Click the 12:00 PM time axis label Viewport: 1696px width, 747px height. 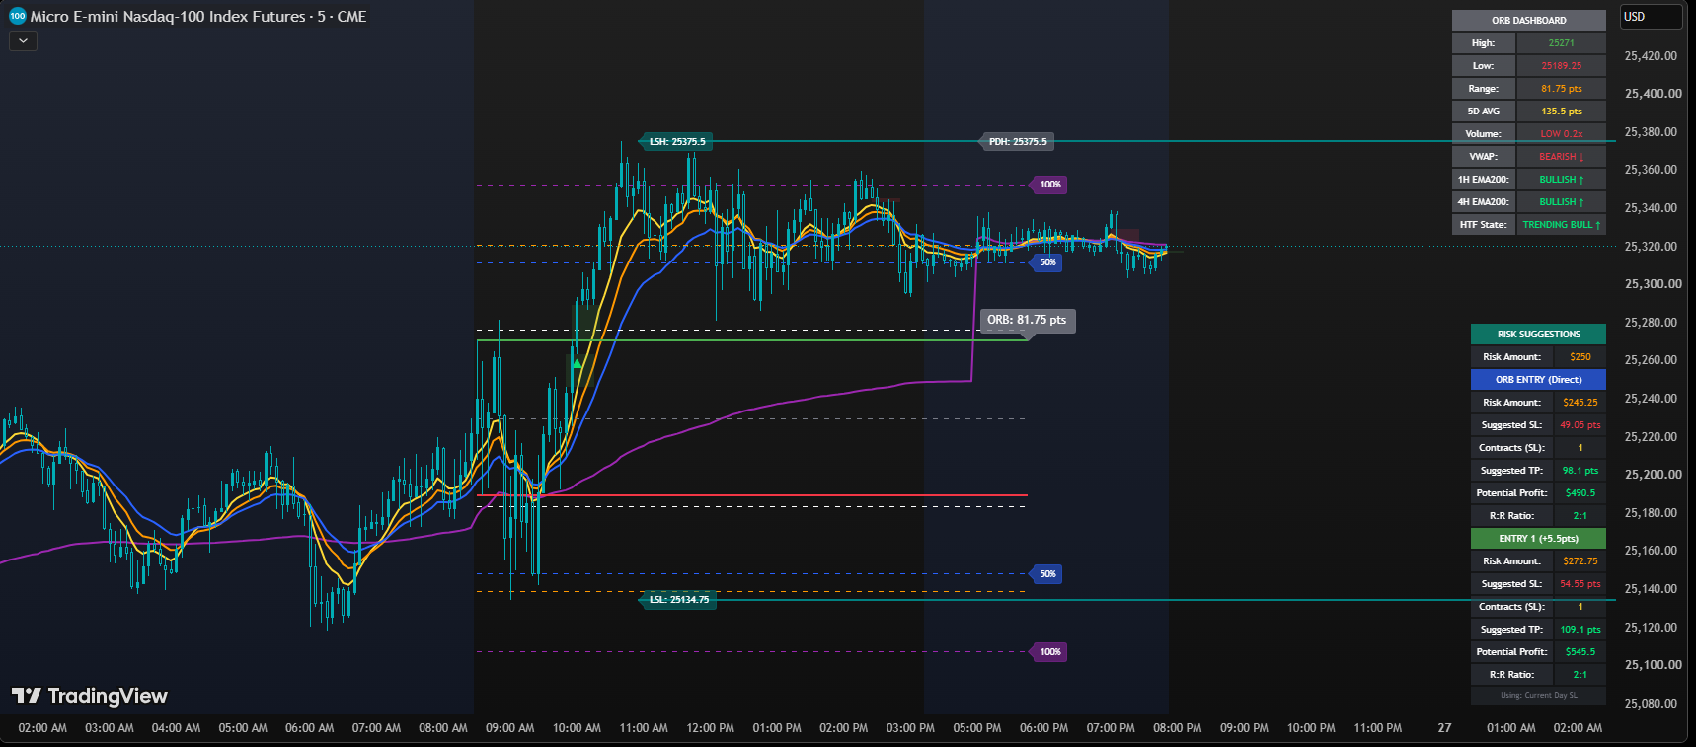click(710, 728)
